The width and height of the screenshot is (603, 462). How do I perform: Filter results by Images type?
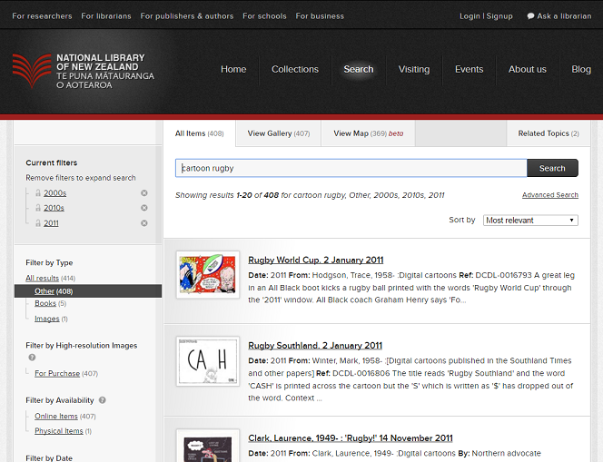coord(47,319)
